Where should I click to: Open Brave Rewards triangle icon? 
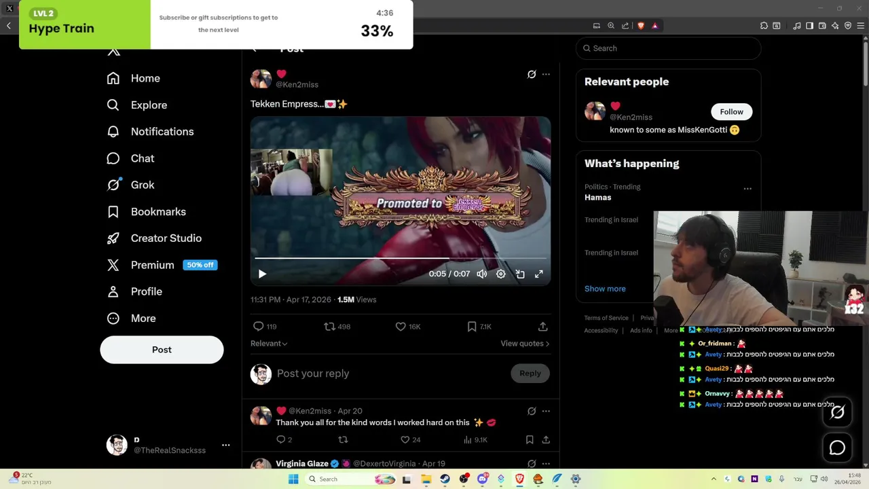pyautogui.click(x=654, y=26)
